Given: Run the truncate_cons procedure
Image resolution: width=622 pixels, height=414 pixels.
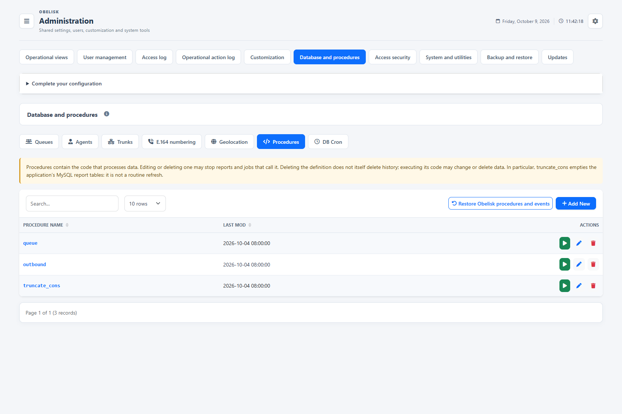Looking at the screenshot, I should click(x=565, y=286).
